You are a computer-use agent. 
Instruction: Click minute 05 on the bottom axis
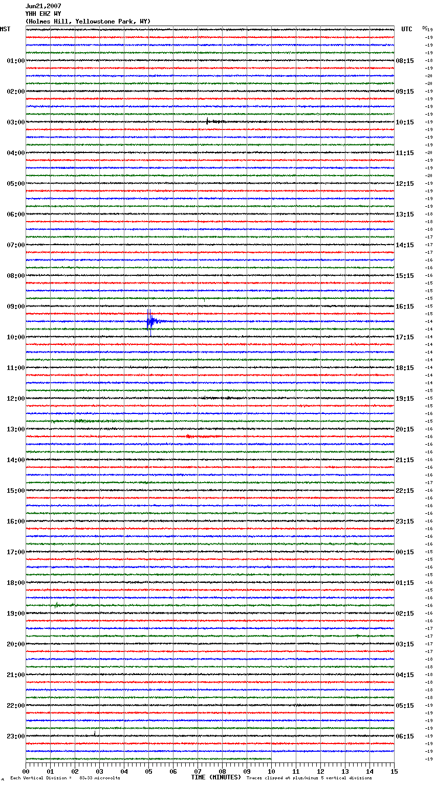pyautogui.click(x=148, y=771)
